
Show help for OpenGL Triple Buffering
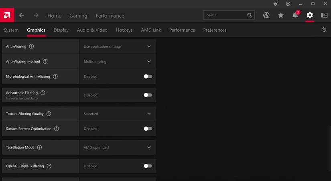[x=49, y=166]
